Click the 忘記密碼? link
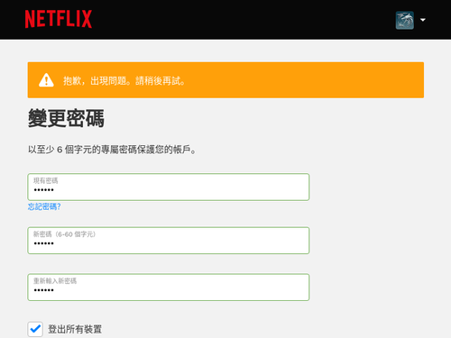451x338 pixels. tap(44, 206)
